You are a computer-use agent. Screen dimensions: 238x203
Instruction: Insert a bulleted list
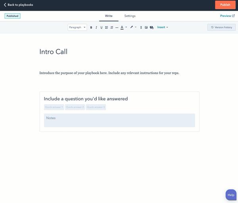tap(106, 27)
